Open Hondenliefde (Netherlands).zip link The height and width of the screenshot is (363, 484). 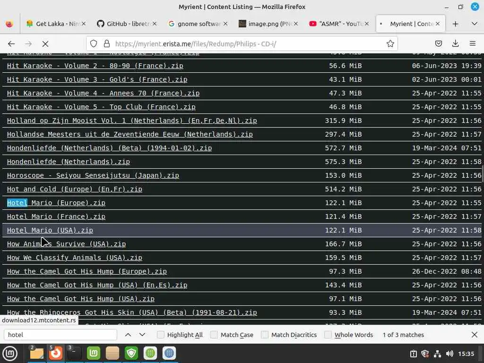point(69,162)
